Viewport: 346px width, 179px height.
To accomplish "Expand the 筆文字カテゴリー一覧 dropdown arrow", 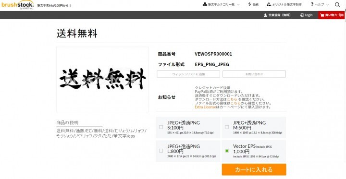I will coord(238,4).
